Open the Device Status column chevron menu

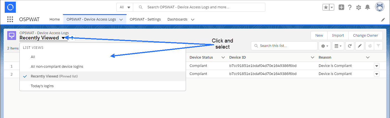[223, 57]
